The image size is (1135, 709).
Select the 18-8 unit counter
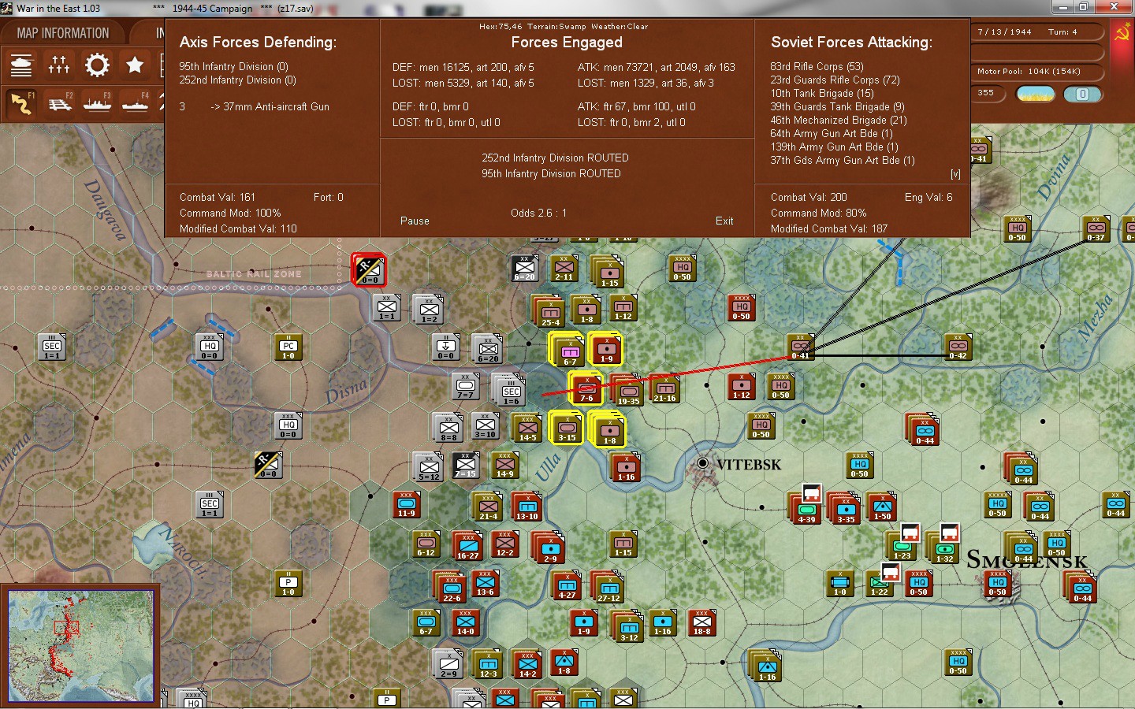(x=701, y=622)
